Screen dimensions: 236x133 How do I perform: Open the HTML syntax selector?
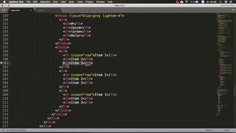coord(226,130)
